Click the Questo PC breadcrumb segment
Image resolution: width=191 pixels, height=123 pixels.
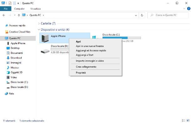(x=35, y=15)
